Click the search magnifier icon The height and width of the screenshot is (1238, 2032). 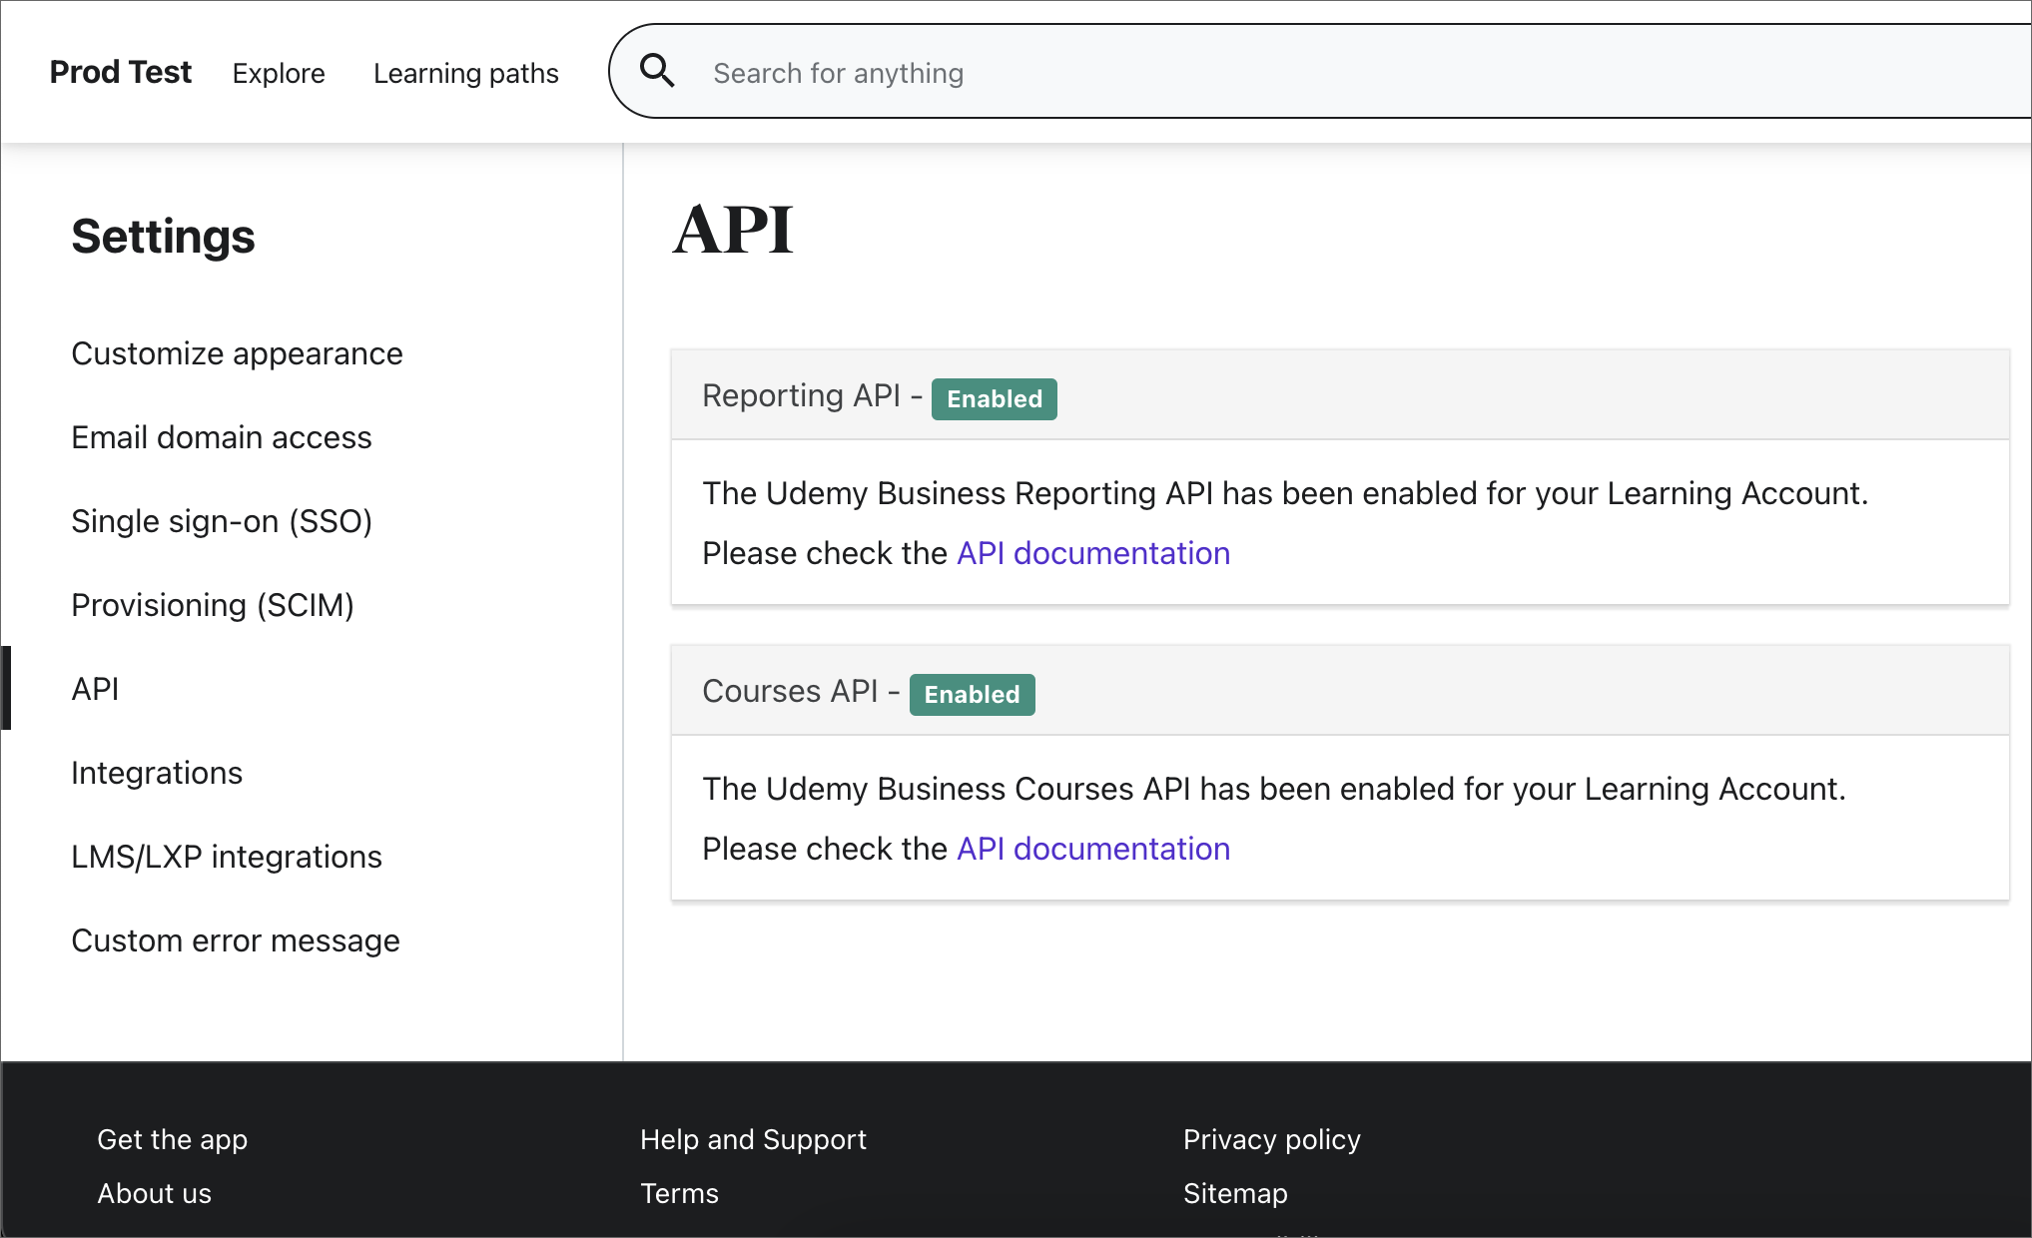click(656, 71)
